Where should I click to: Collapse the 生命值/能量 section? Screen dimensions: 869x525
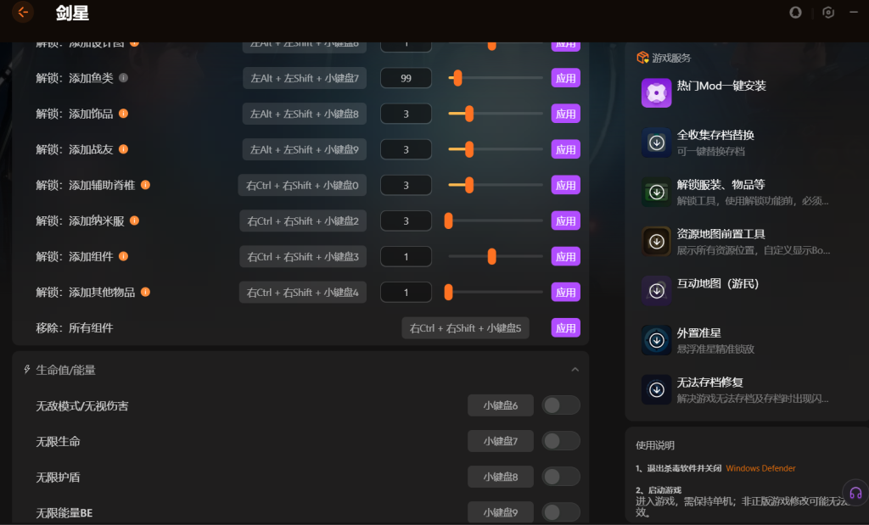(x=575, y=370)
